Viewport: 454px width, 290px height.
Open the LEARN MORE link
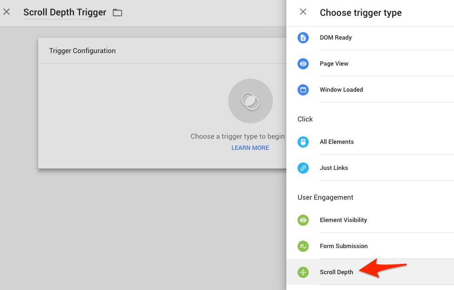[x=250, y=148]
